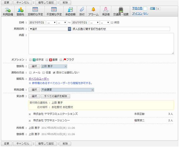180x147 pixels.
Task: Uncheck 自分には通知しない checkbox
Action: pos(54,73)
